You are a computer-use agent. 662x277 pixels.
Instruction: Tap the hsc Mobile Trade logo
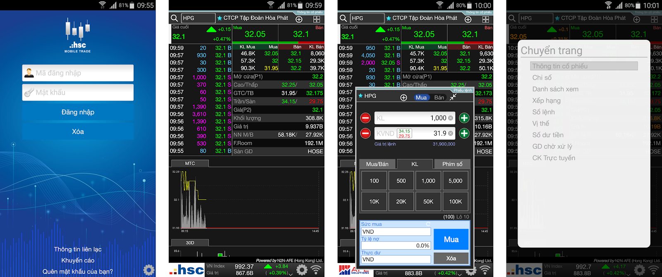[78, 36]
